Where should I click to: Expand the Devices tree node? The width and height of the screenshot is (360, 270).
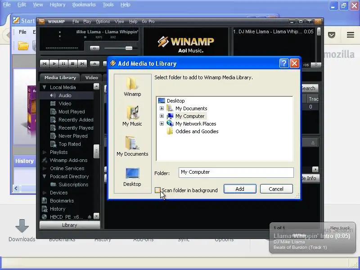[x=45, y=193]
